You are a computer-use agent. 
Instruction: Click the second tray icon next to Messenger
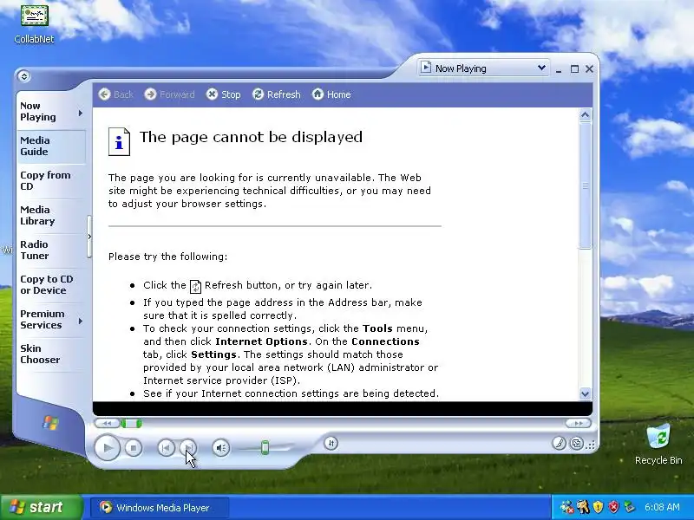click(x=582, y=507)
